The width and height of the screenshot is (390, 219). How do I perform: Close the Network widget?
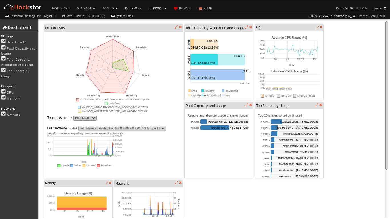point(180,183)
